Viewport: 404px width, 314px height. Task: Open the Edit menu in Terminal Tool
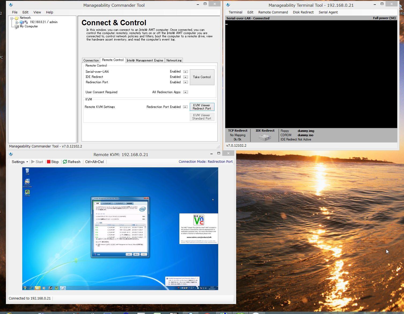coord(250,12)
